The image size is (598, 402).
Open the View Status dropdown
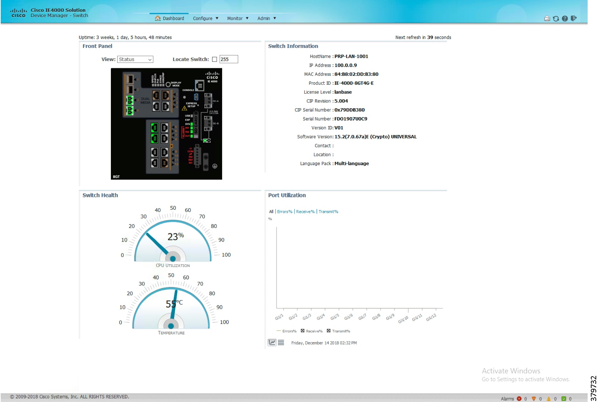click(x=135, y=59)
